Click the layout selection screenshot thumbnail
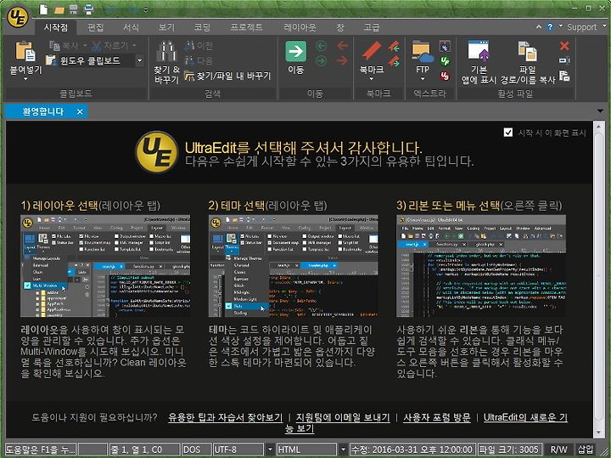The width and height of the screenshot is (611, 458). click(105, 266)
